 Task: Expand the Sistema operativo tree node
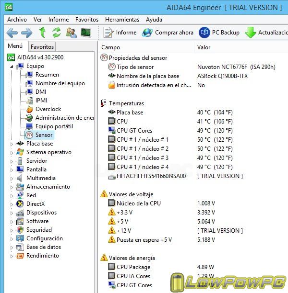coord(12,152)
